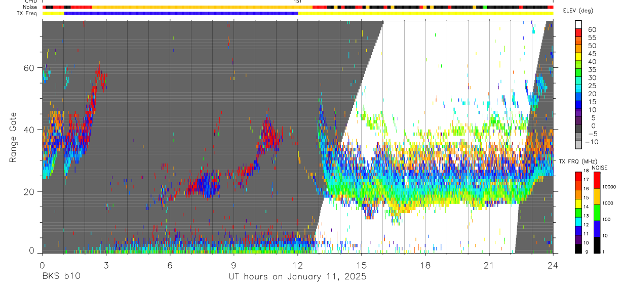The width and height of the screenshot is (622, 287).
Task: Click the blue 11–12 MHz TX FRQ swatch
Action: [x=578, y=230]
